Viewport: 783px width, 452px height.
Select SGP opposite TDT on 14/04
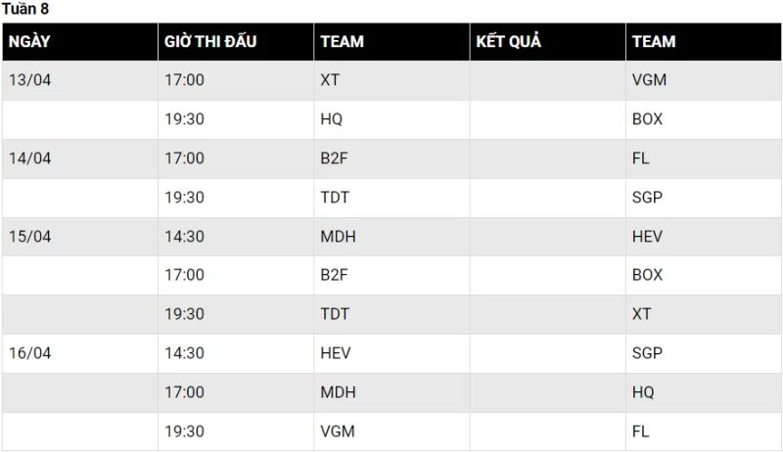point(647,198)
